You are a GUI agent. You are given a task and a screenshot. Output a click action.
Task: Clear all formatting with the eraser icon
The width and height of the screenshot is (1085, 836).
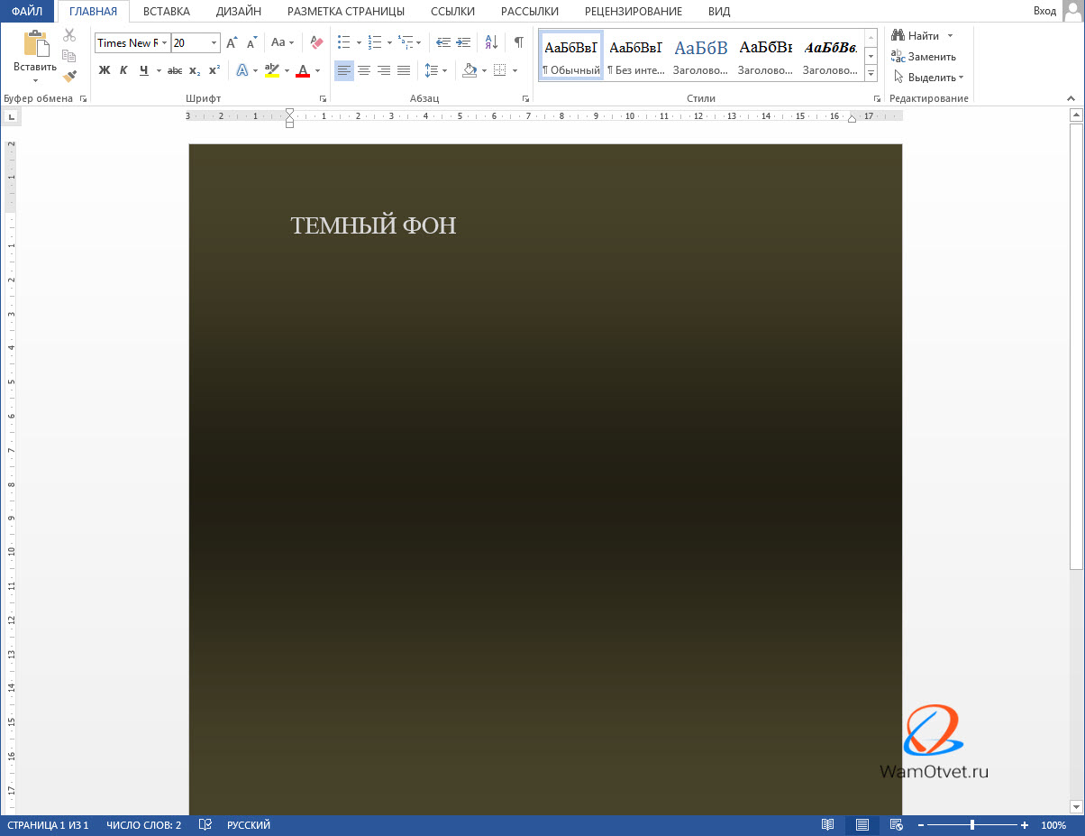[315, 42]
